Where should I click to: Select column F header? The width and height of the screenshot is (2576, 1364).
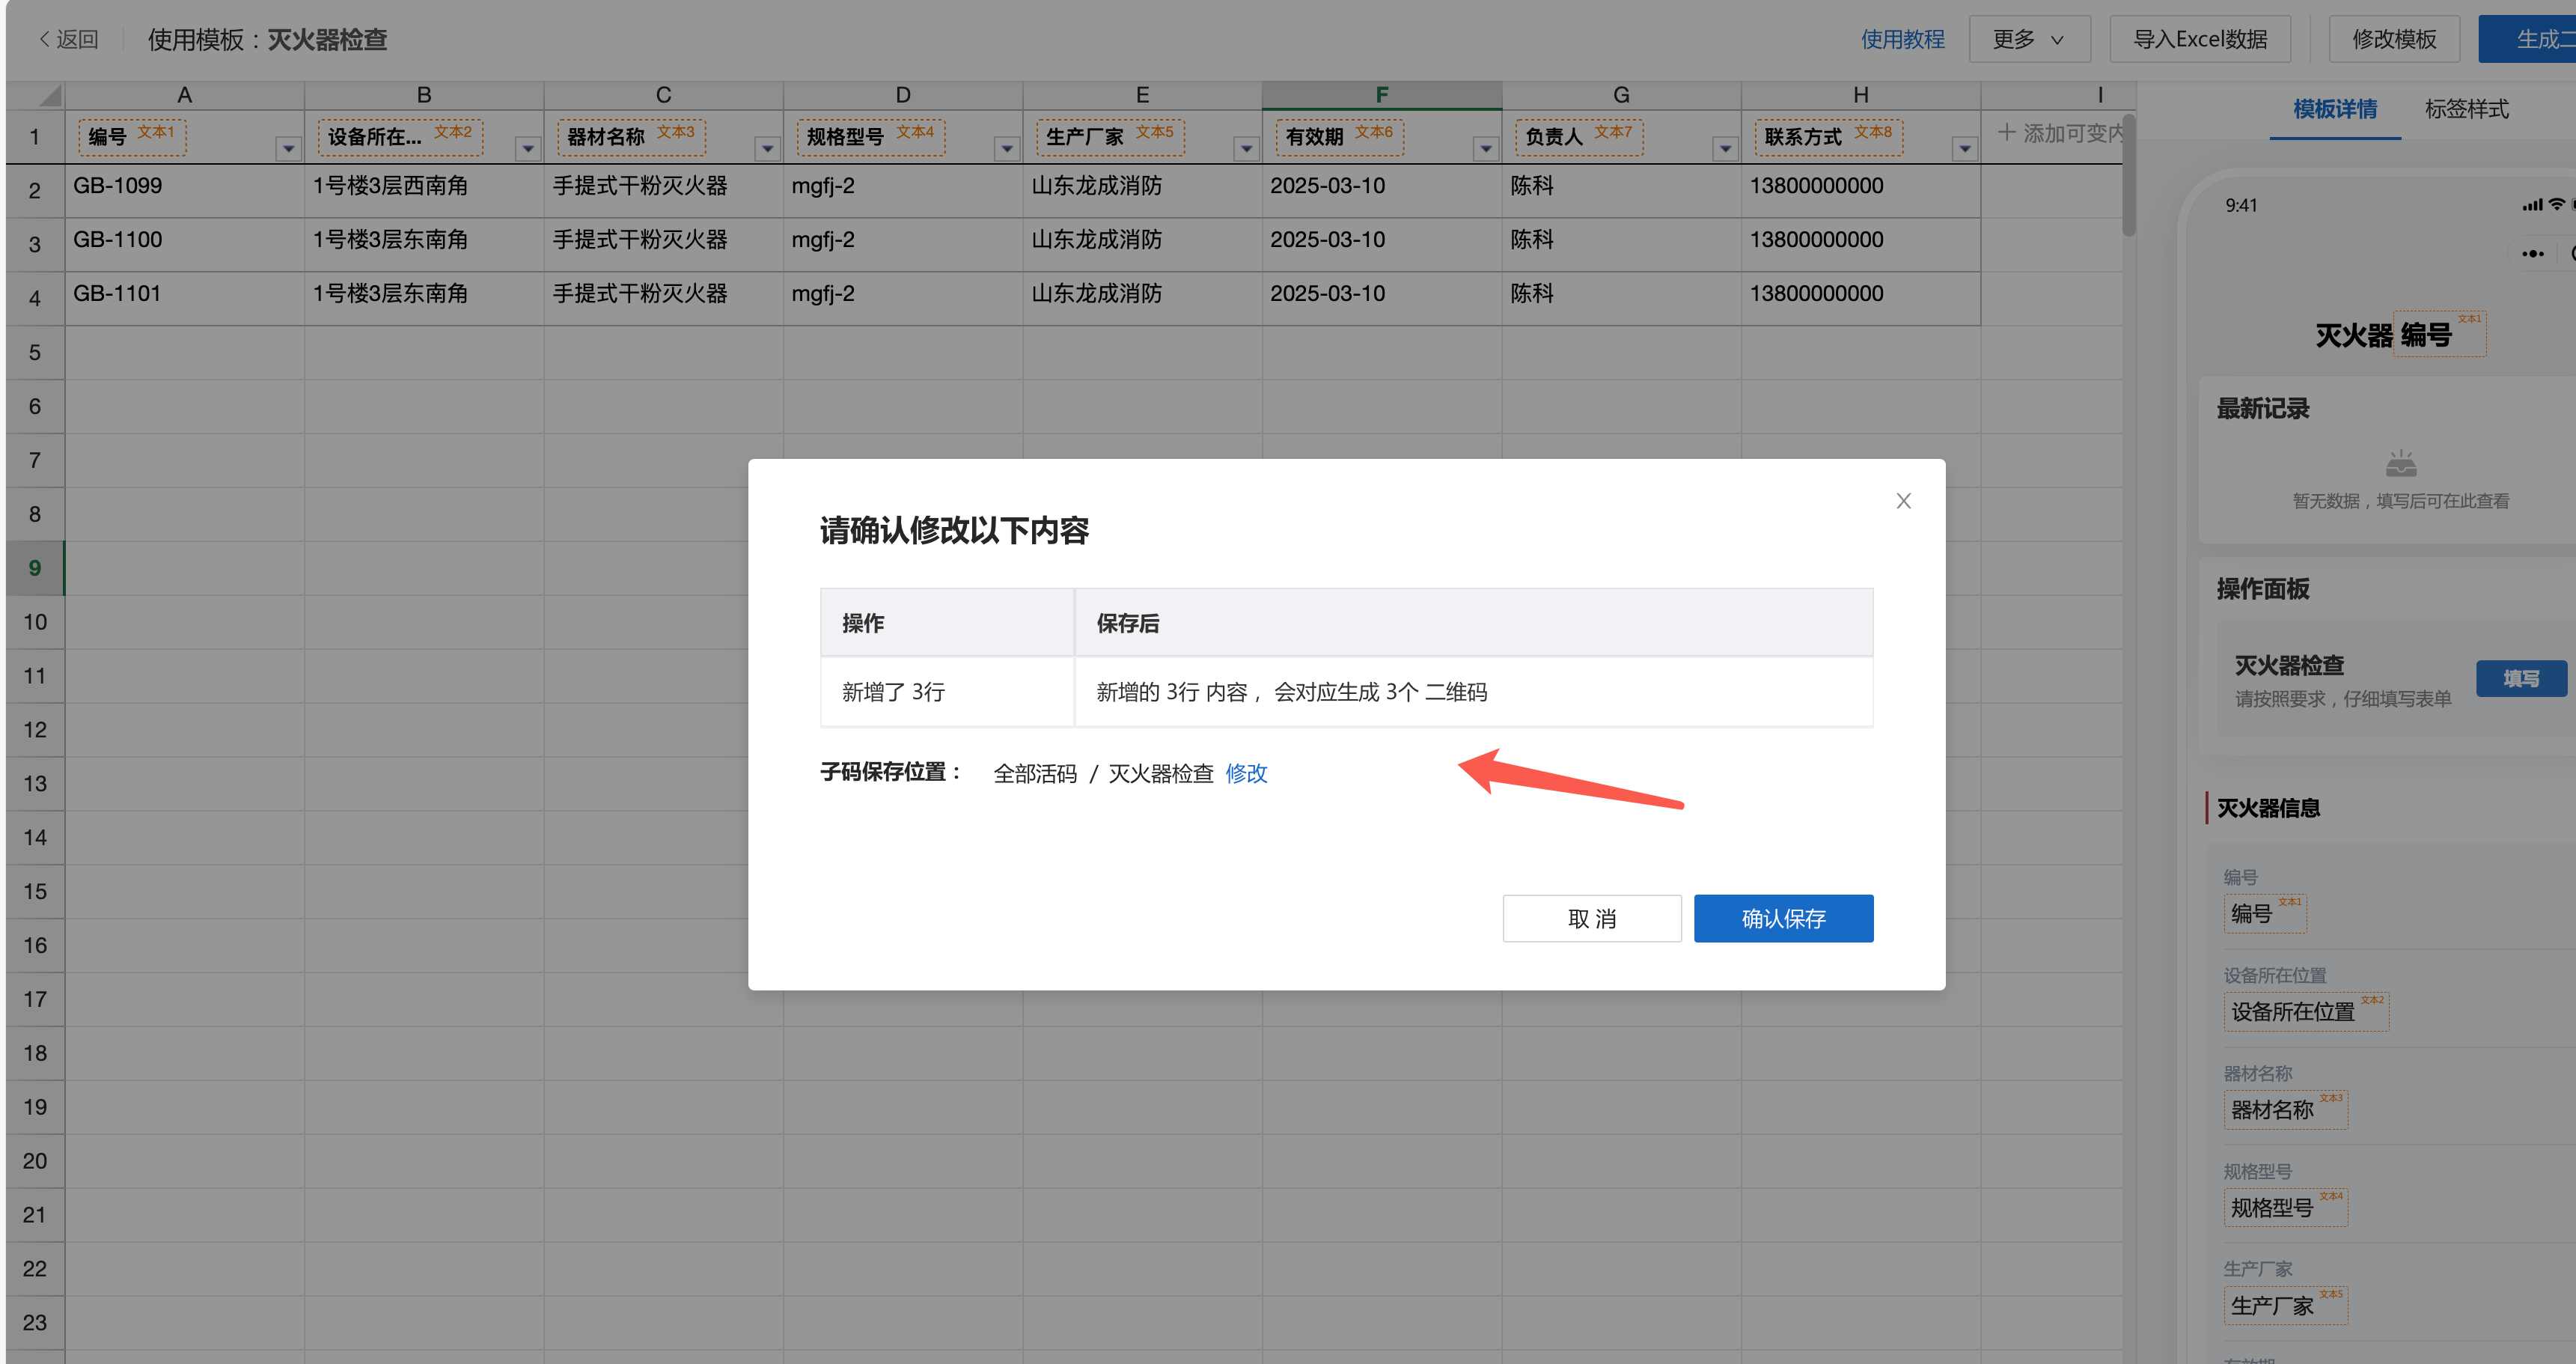click(x=1381, y=95)
